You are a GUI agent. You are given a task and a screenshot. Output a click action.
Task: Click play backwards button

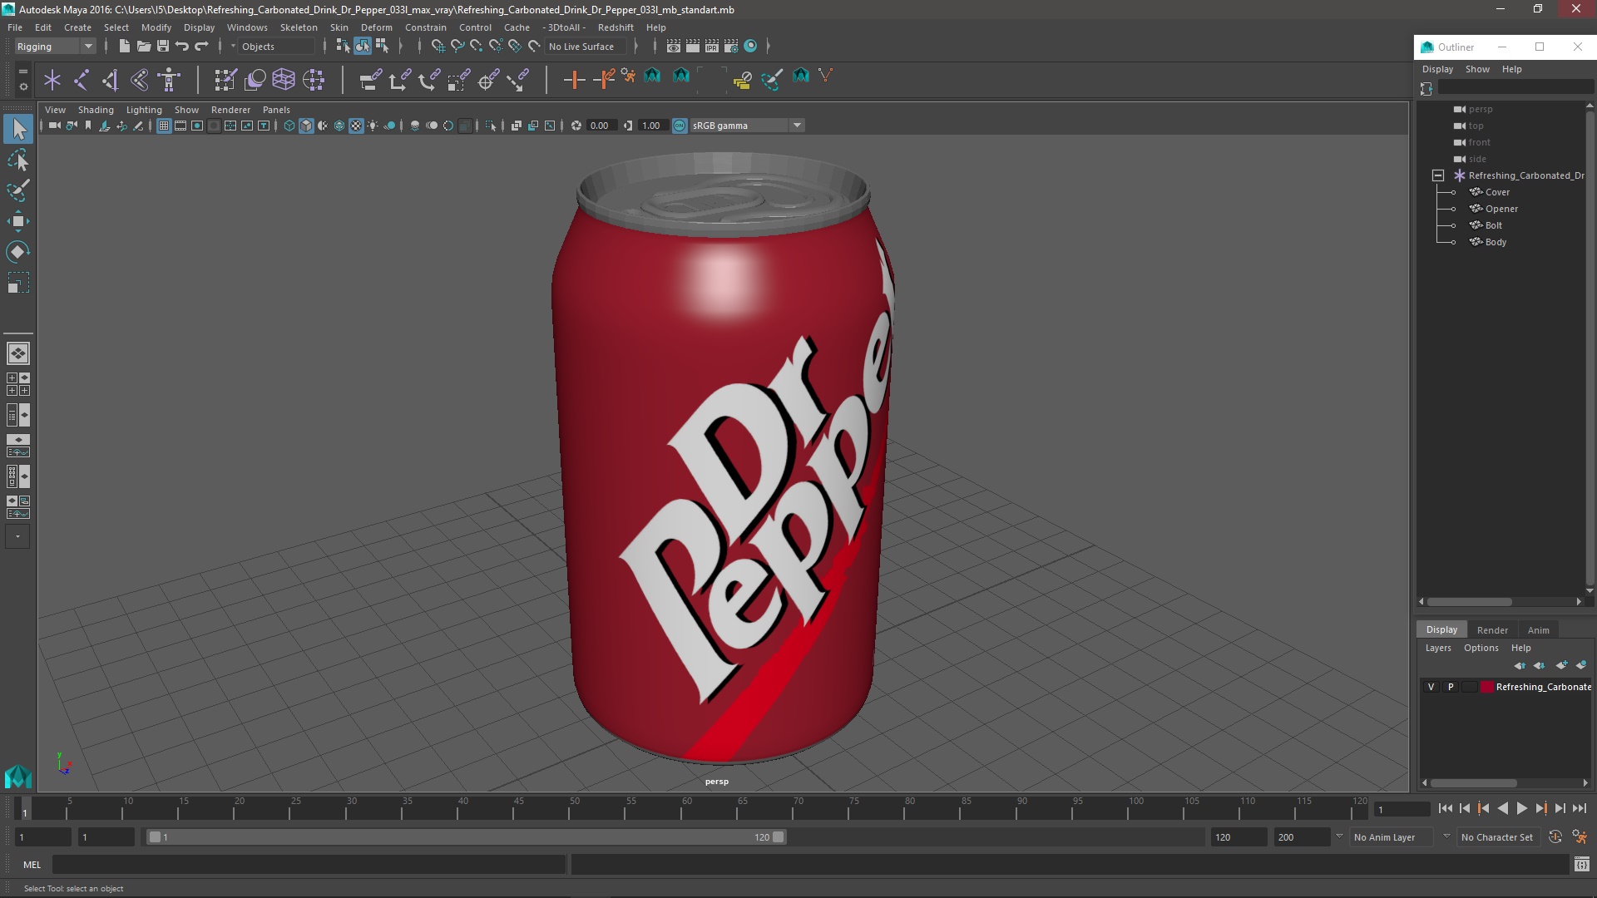coord(1502,808)
